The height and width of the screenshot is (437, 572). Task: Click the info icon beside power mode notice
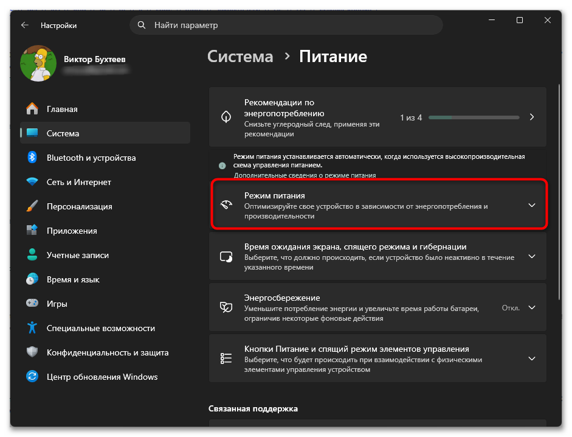coord(222,166)
